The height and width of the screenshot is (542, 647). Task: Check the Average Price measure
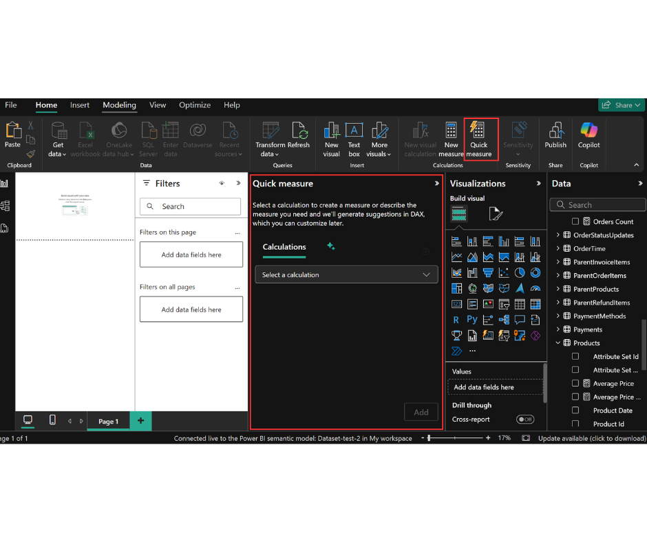click(x=575, y=383)
